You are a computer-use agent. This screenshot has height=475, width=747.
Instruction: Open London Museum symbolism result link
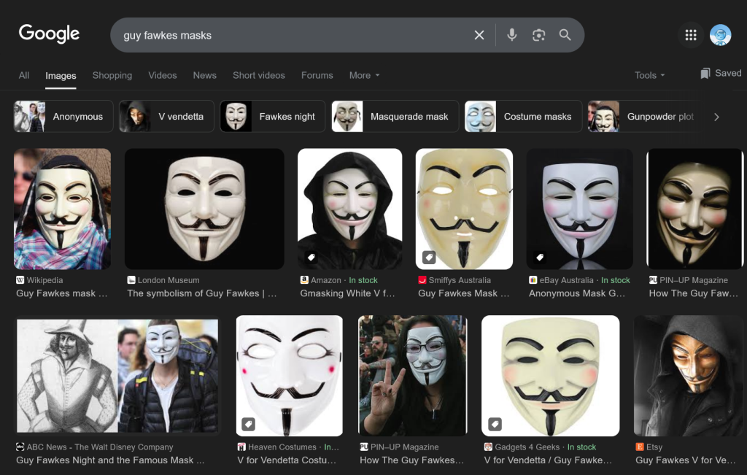click(x=201, y=293)
